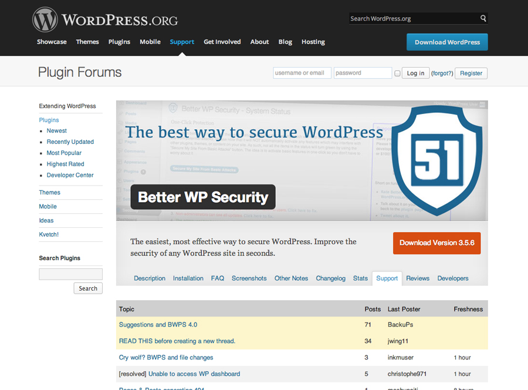Open the Blog menu item

pos(285,42)
